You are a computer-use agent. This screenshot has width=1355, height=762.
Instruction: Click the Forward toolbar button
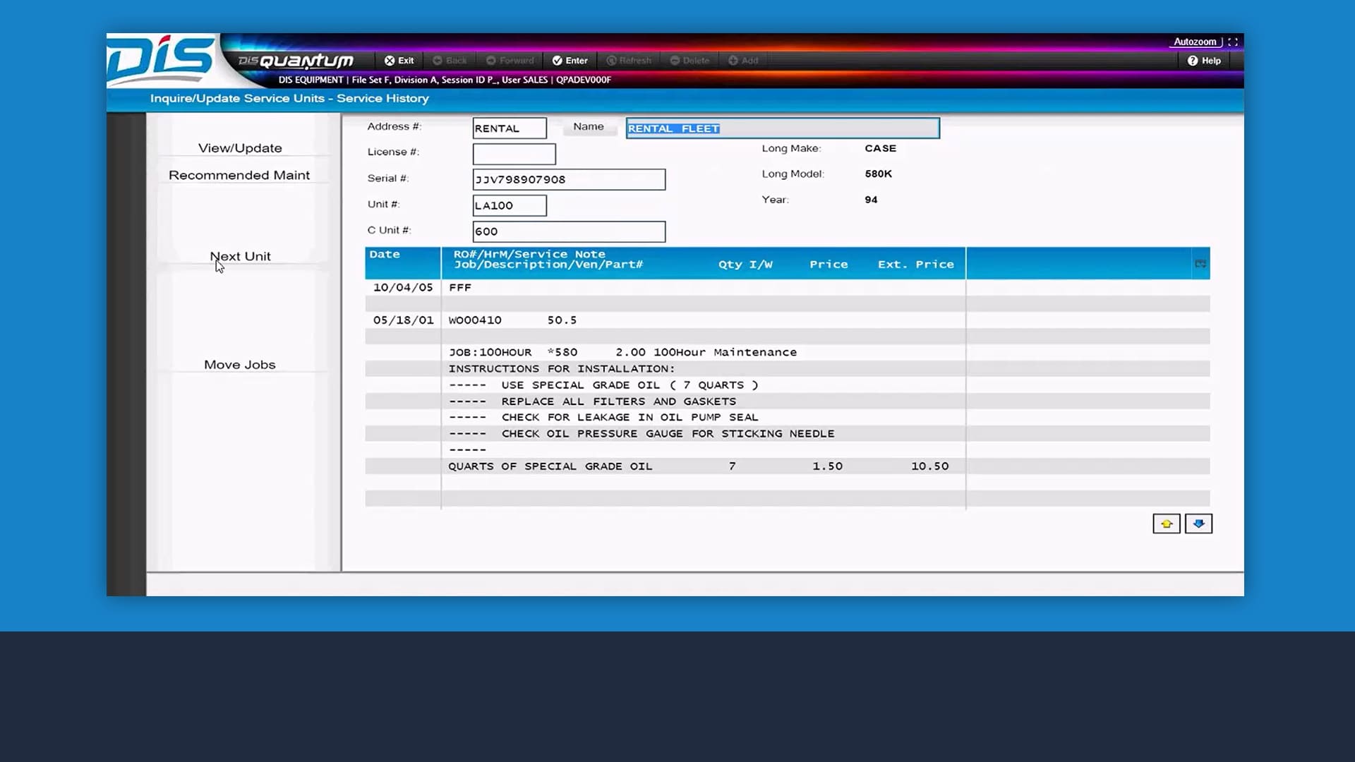pyautogui.click(x=510, y=61)
